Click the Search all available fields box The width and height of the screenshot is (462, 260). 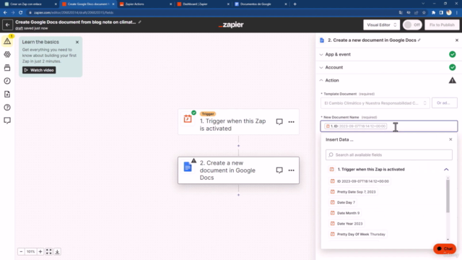click(x=388, y=155)
